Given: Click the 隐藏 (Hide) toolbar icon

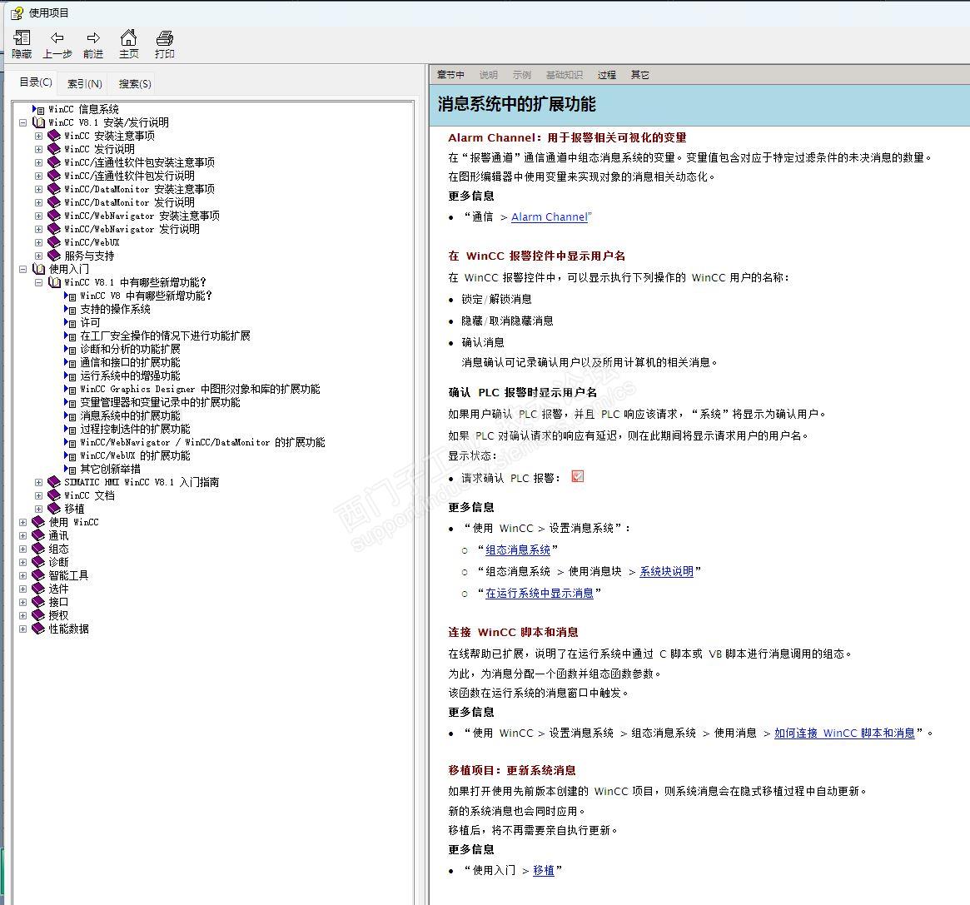Looking at the screenshot, I should (22, 38).
